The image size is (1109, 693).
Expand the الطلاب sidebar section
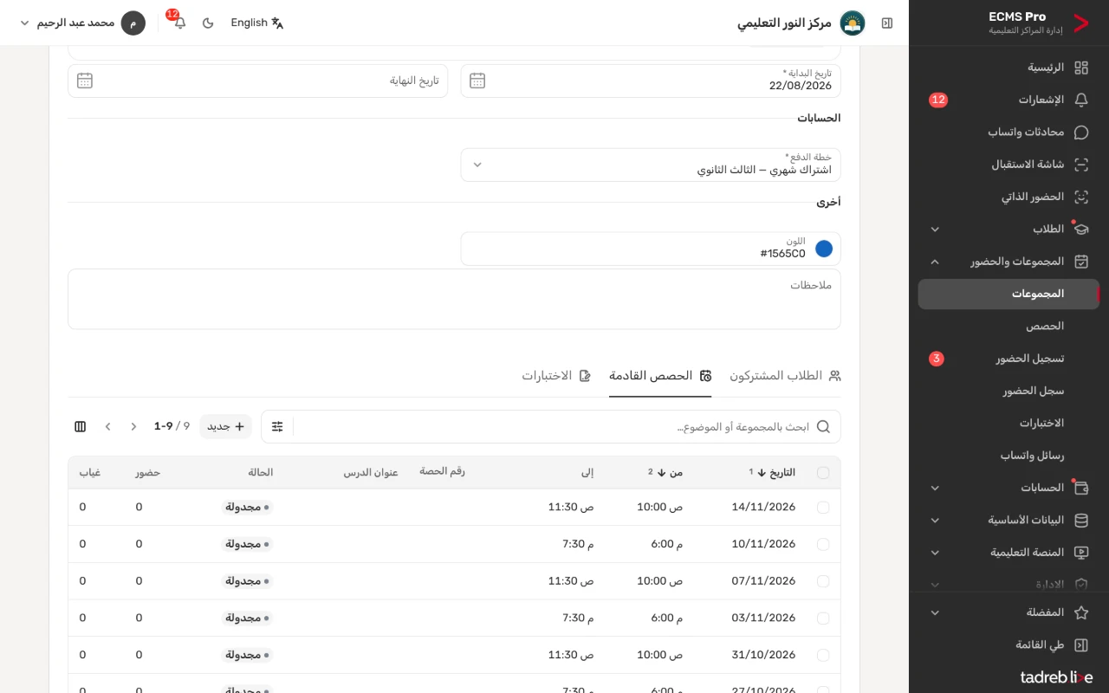pyautogui.click(x=1009, y=230)
